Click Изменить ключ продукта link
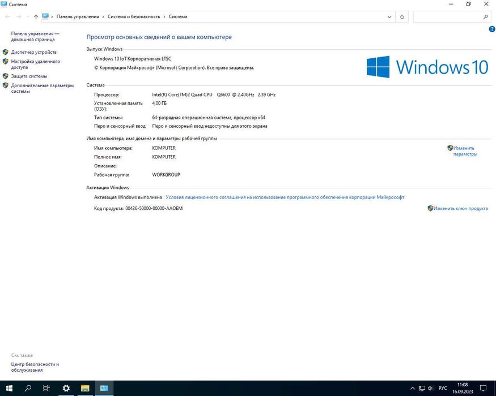Screen dimensions: 496x396 coord(460,208)
